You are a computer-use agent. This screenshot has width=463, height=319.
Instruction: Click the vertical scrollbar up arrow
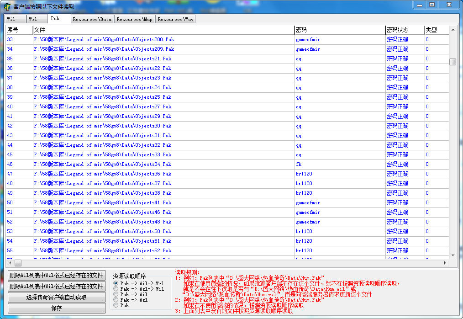(453, 30)
